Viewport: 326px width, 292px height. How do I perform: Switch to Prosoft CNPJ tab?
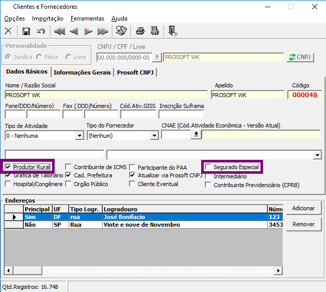tap(135, 72)
